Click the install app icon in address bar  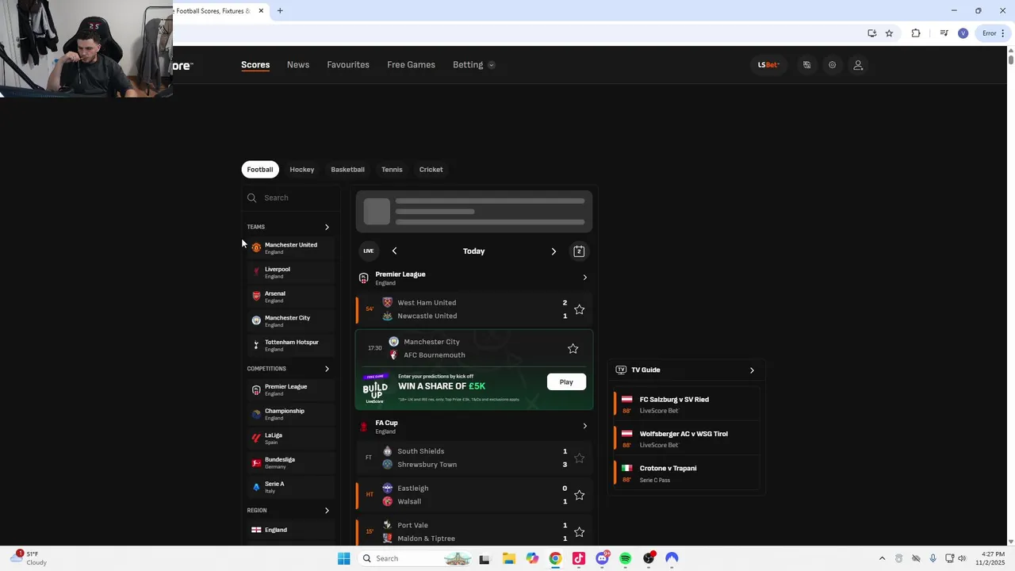(871, 33)
